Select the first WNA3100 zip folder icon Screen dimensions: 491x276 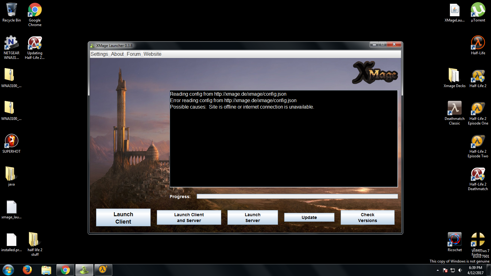11,78
